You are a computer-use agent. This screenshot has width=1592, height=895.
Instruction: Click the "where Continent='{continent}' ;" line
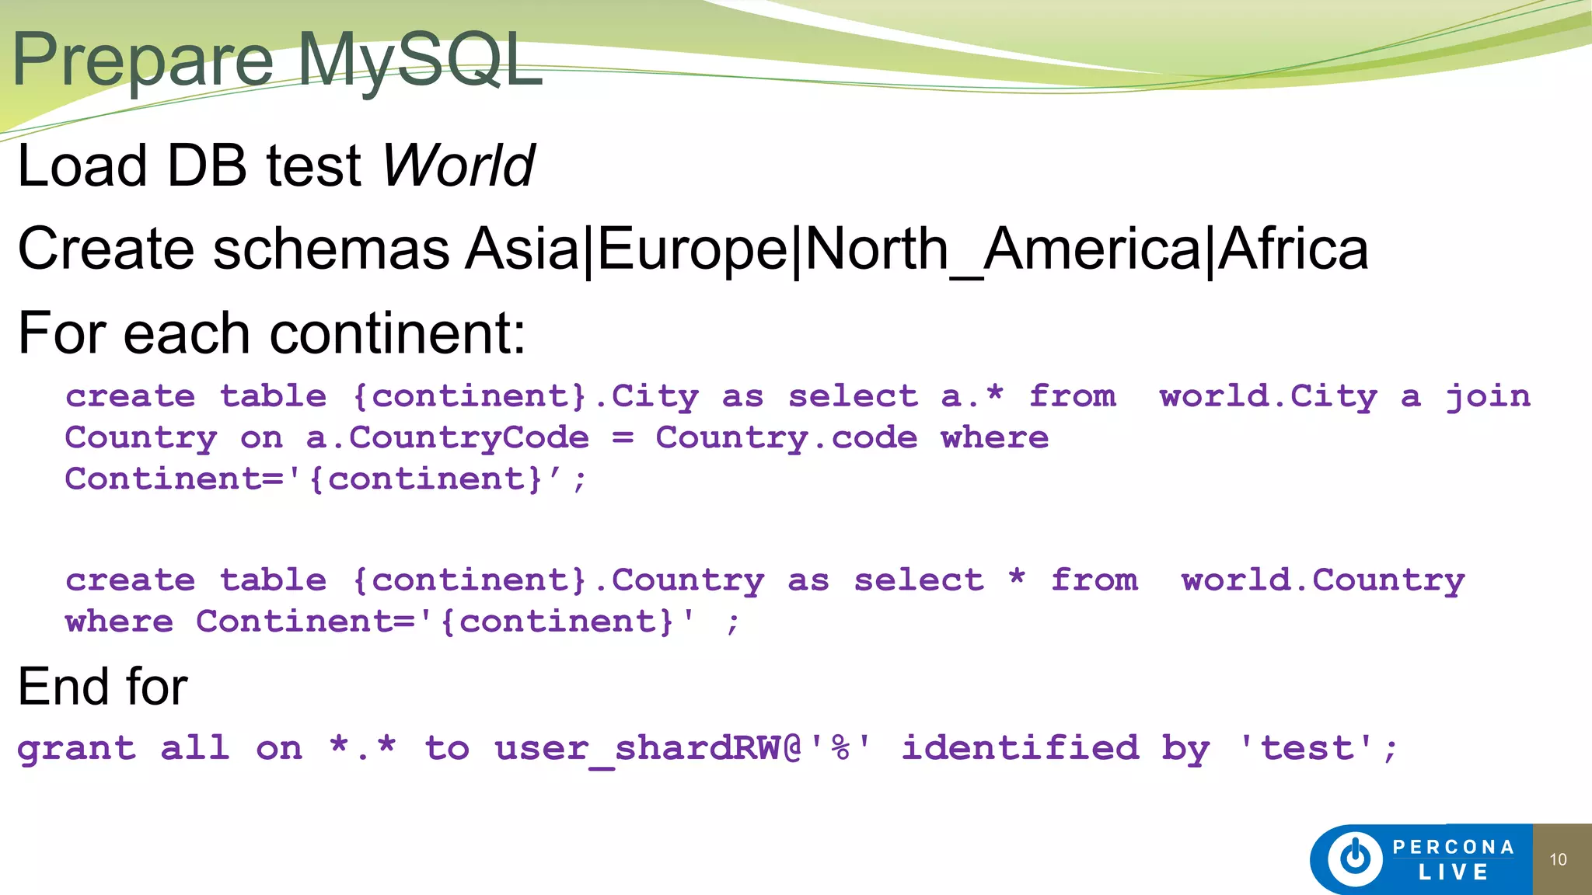click(x=403, y=622)
